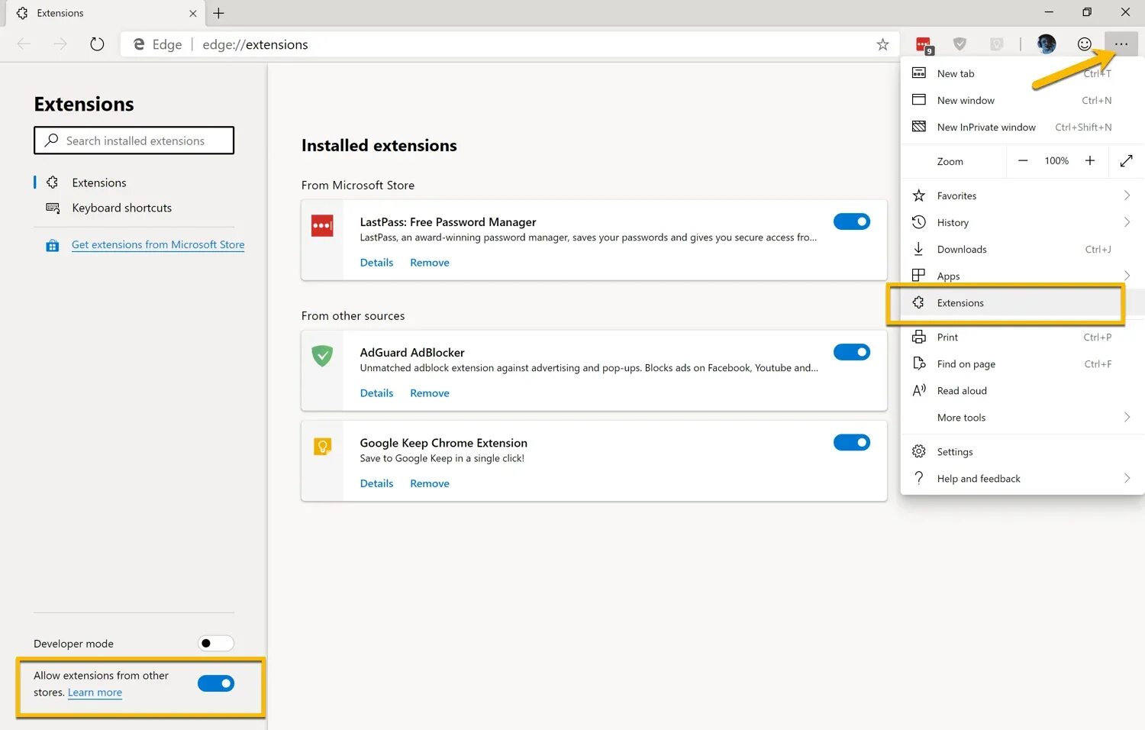Select Print from the menu
The width and height of the screenshot is (1145, 730).
[x=1021, y=337]
